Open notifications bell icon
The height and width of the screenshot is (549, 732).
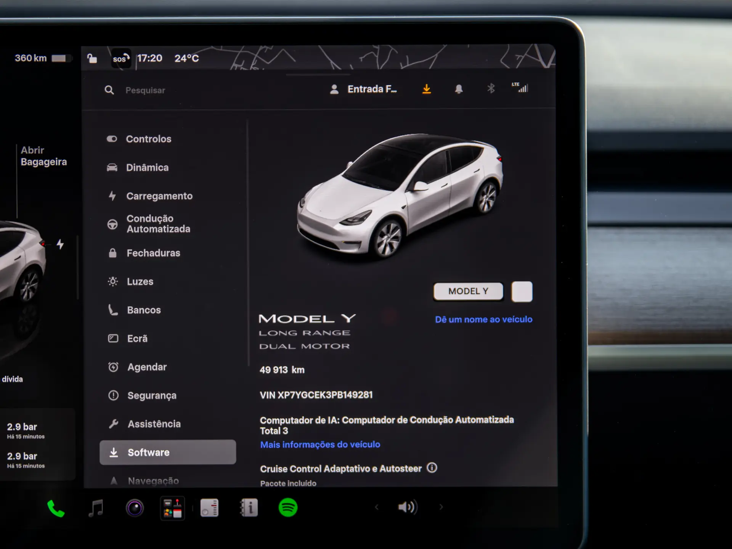pyautogui.click(x=459, y=89)
